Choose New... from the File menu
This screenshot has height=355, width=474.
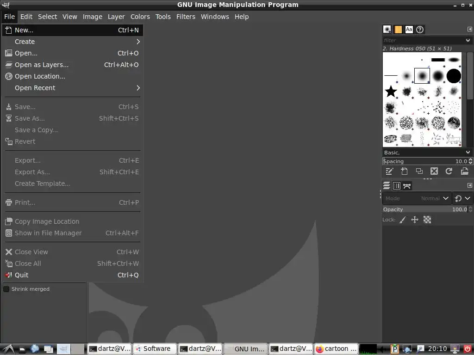click(x=73, y=30)
